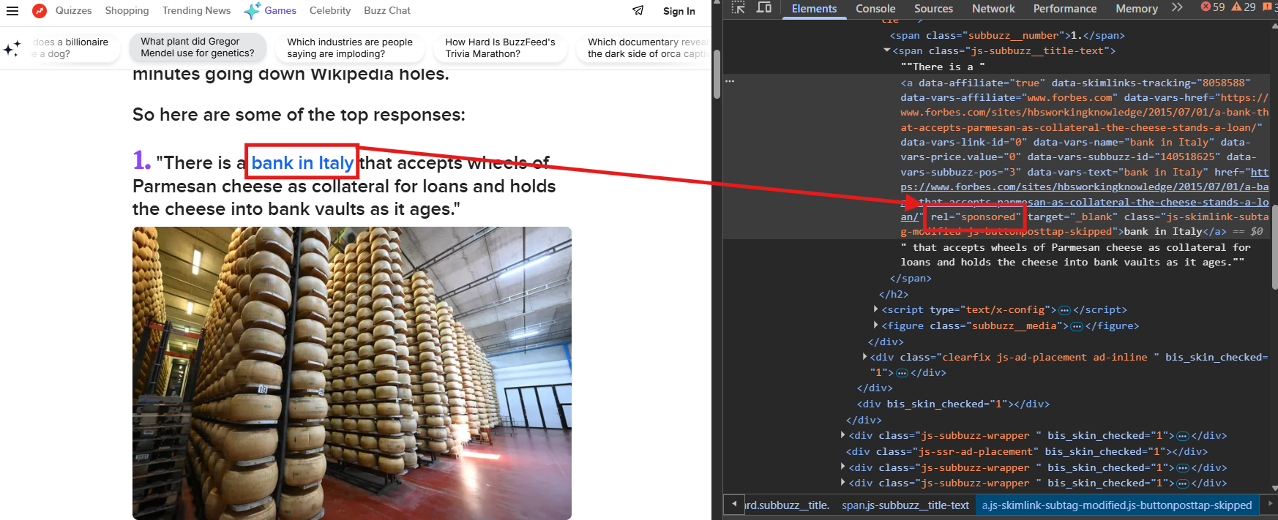The width and height of the screenshot is (1278, 520).
Task: Select the Gregor Mendel genetics question chip
Action: (198, 48)
